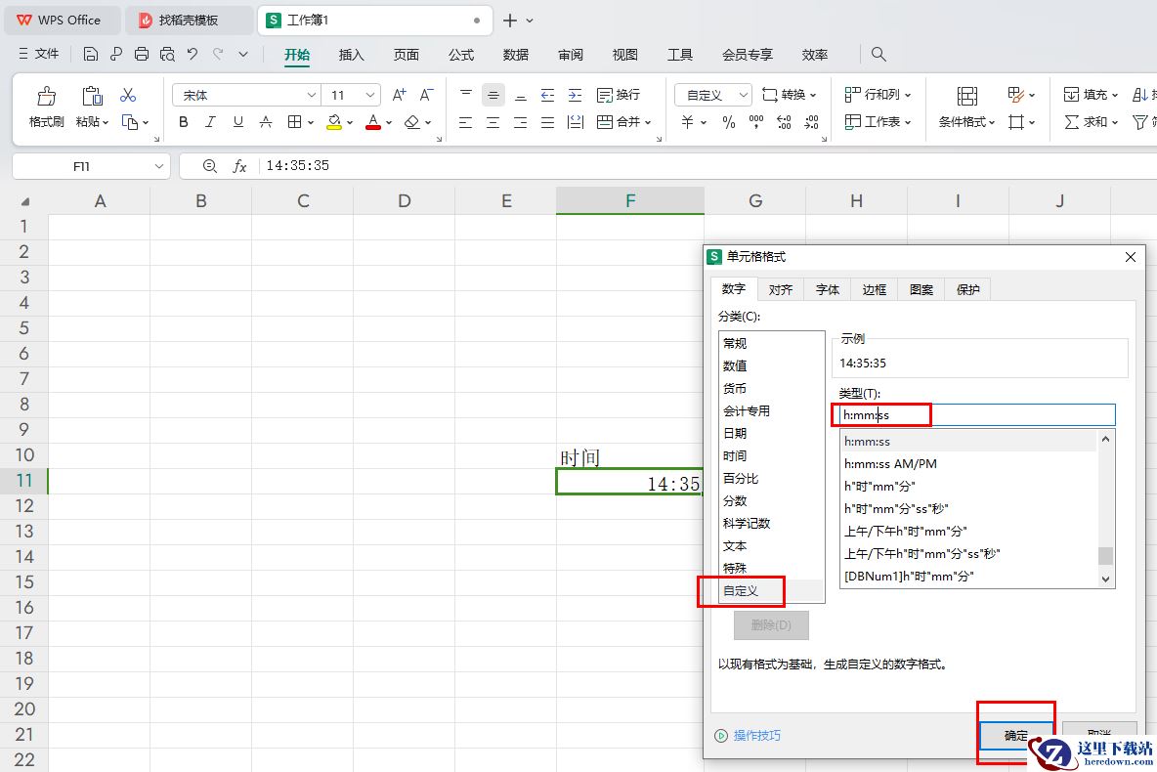Click the Format Painter (格式刷) icon
Image resolution: width=1157 pixels, height=772 pixels.
pyautogui.click(x=46, y=96)
